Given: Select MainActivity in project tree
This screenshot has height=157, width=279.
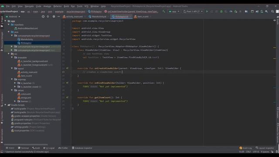Looking at the screenshot, I should coord(27,39).
